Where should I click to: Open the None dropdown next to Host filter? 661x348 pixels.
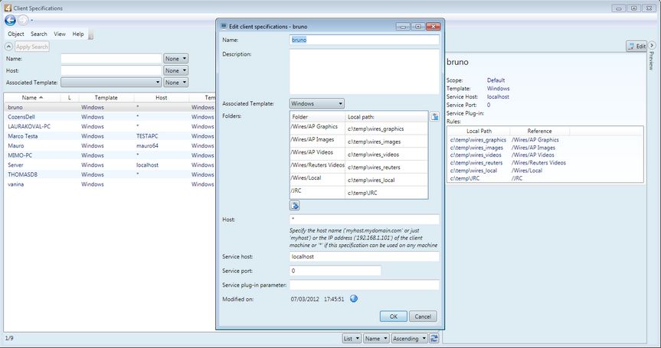click(x=176, y=70)
